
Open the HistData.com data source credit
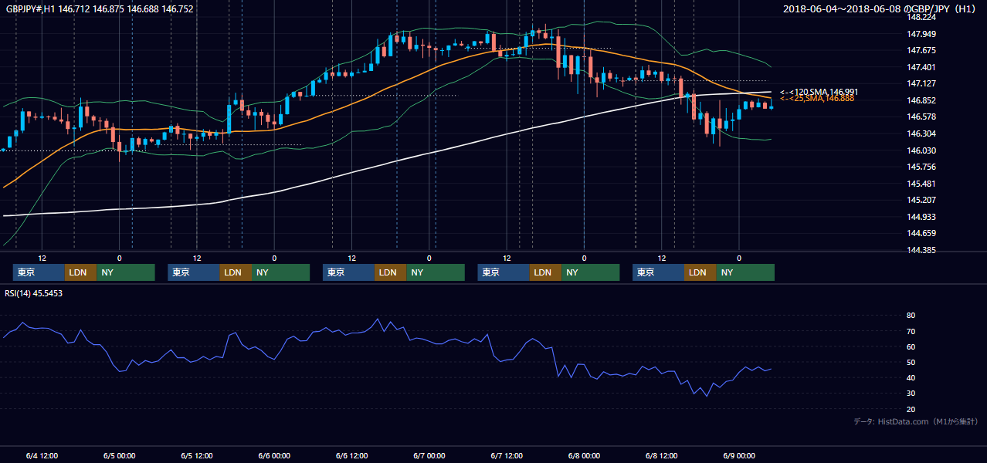916,421
